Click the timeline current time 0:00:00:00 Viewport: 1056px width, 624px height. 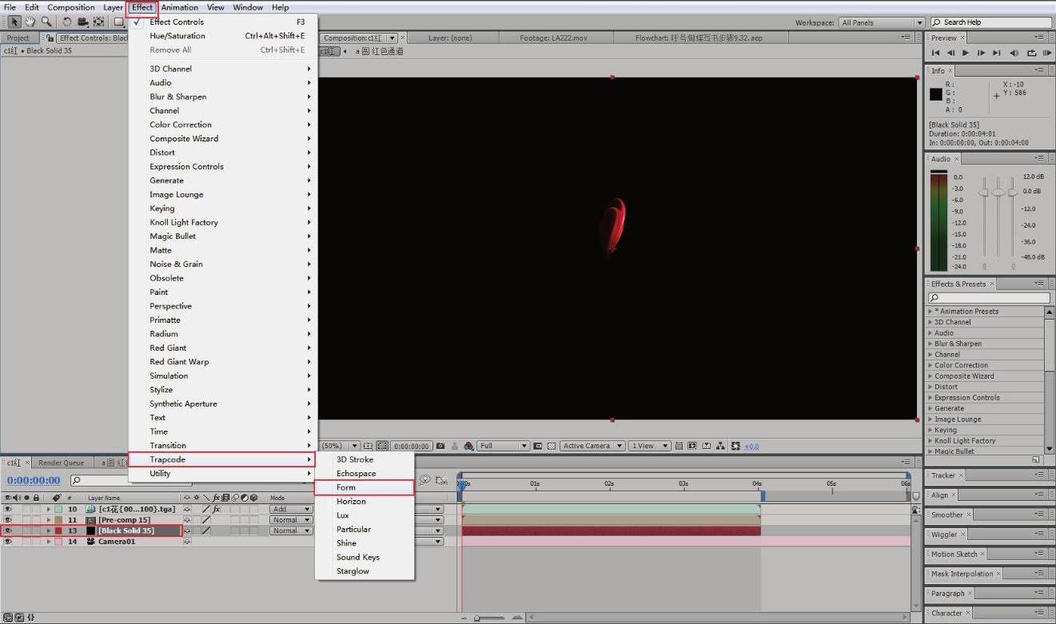[x=34, y=480]
